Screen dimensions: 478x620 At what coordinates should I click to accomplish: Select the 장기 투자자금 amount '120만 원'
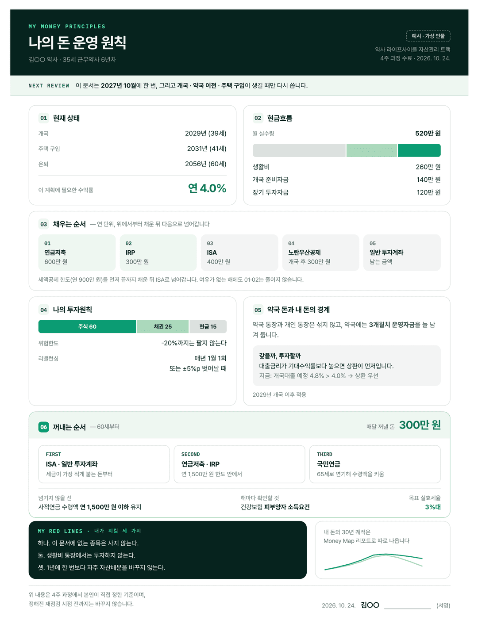(428, 192)
